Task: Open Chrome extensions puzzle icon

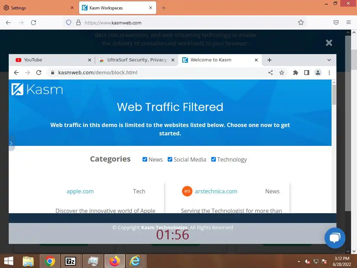Action: pos(296,73)
